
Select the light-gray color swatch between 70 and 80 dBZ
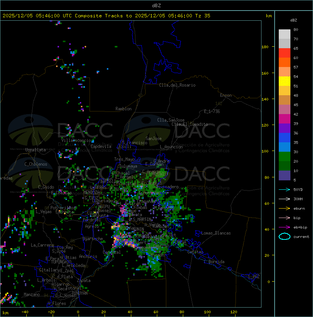[x=284, y=34]
